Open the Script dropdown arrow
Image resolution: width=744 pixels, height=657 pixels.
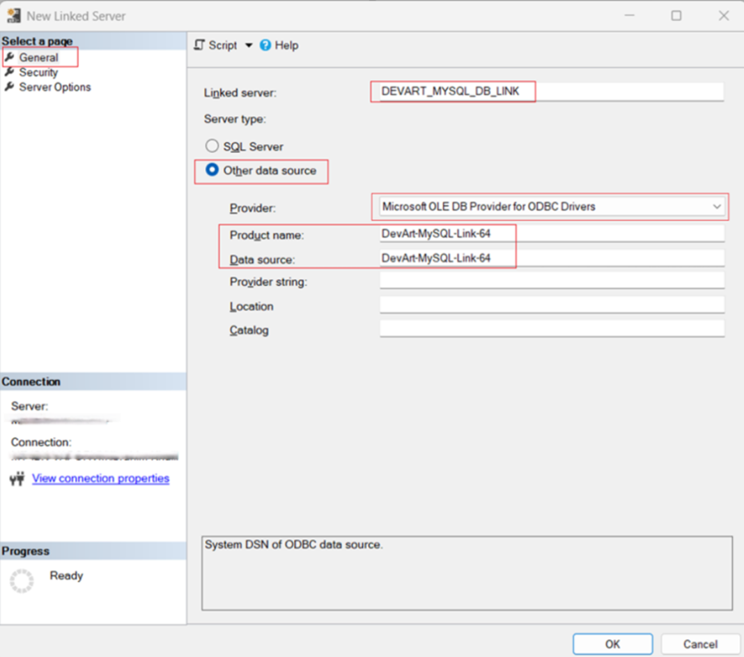[247, 45]
